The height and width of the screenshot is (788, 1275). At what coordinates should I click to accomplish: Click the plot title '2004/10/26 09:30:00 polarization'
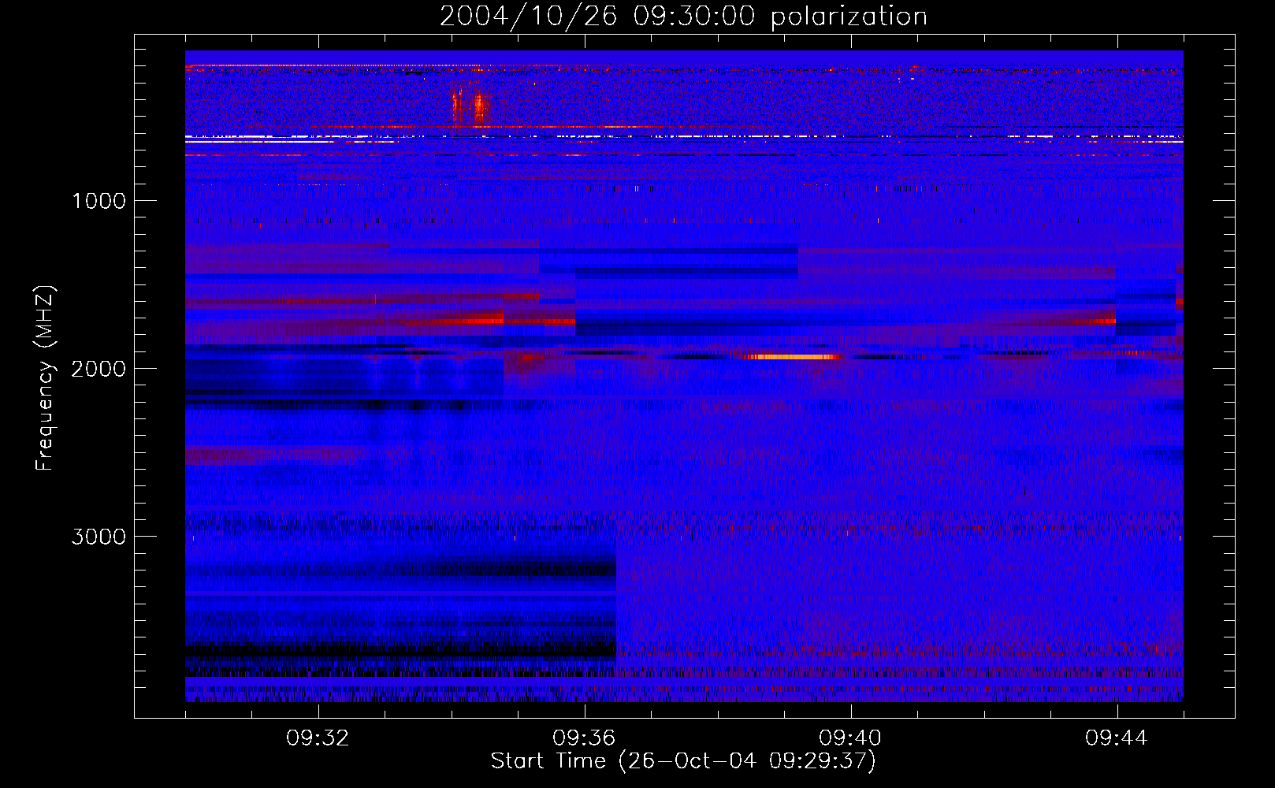coord(683,16)
